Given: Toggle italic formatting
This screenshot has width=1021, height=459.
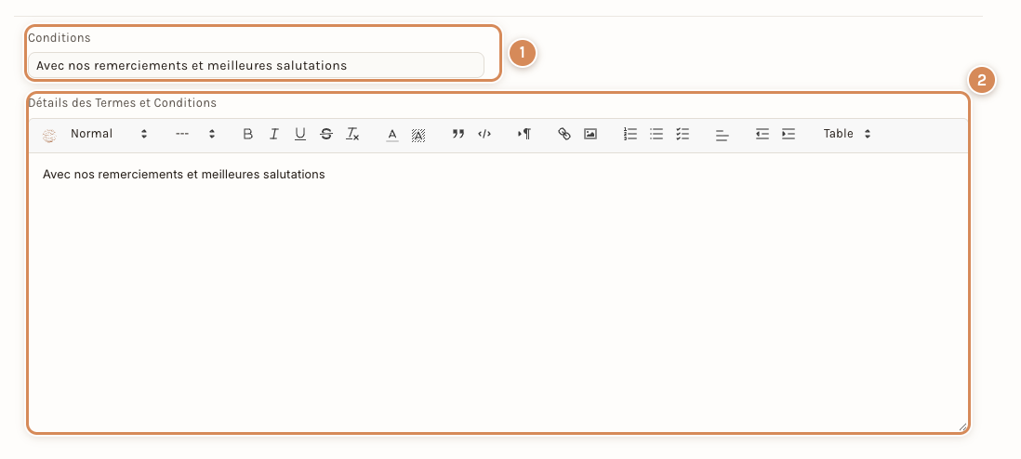Looking at the screenshot, I should 274,134.
